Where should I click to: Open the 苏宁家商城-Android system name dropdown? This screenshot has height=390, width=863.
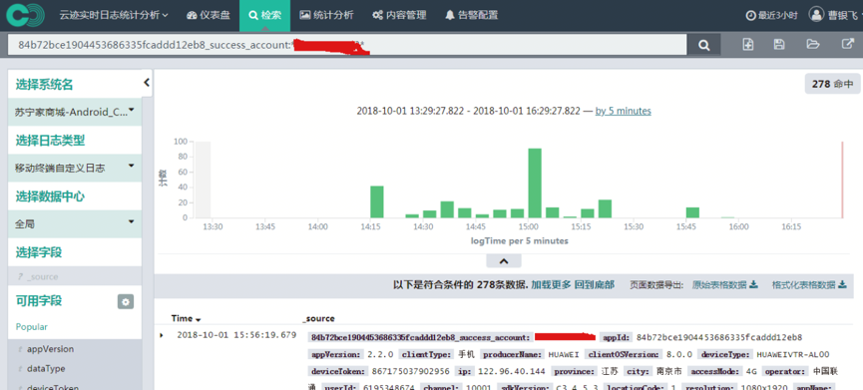pos(75,112)
